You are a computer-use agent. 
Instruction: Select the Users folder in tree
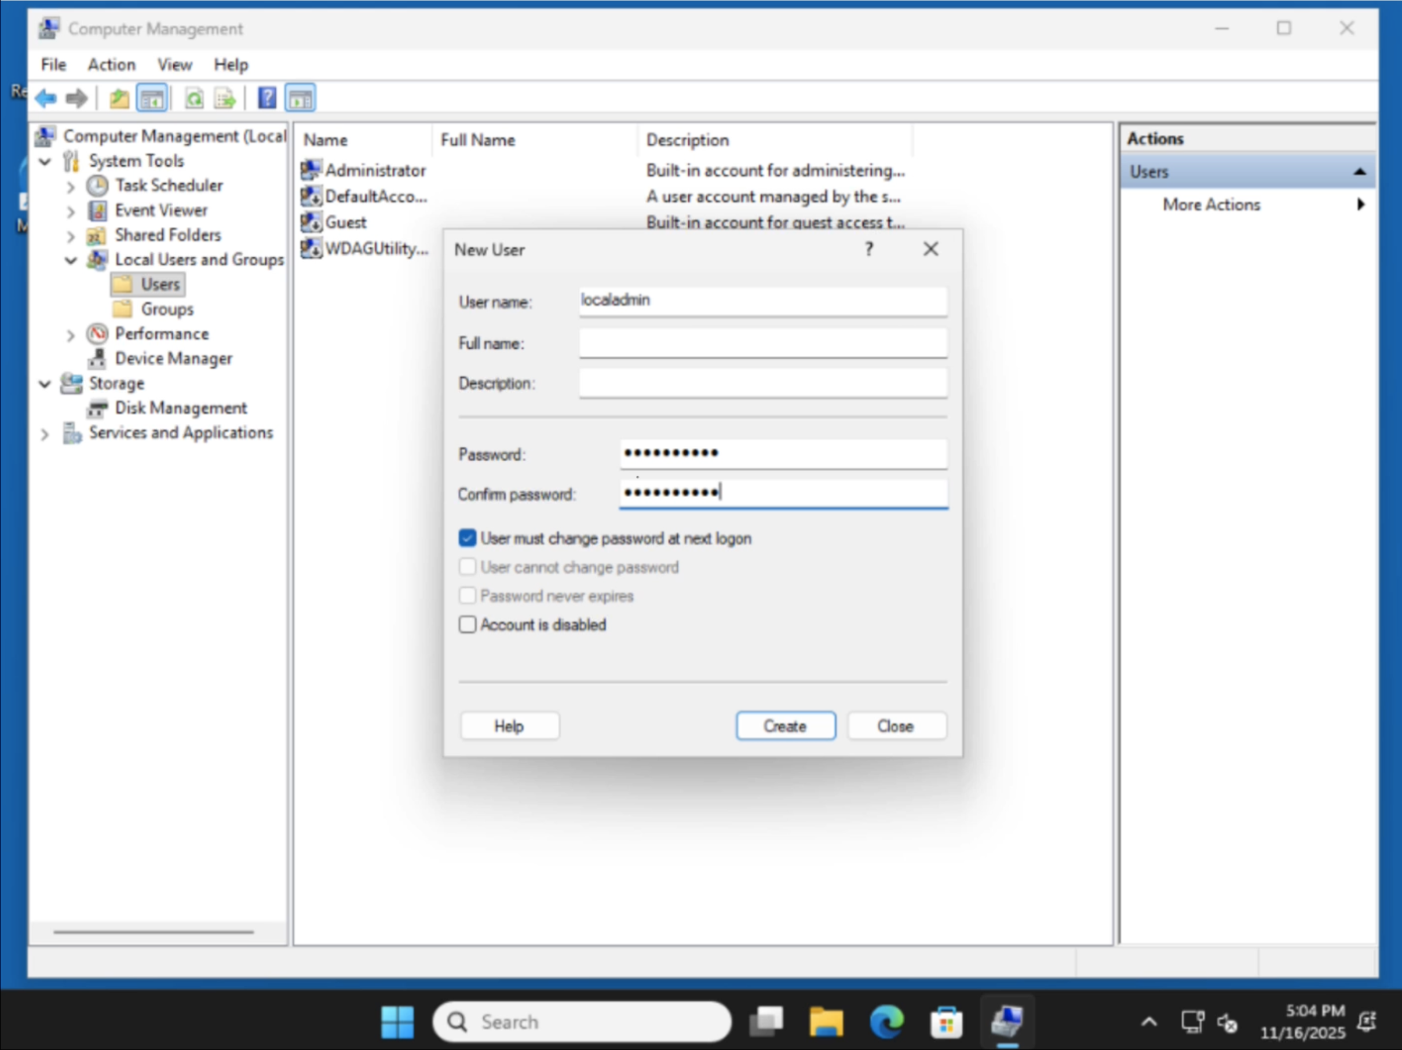[x=148, y=284]
